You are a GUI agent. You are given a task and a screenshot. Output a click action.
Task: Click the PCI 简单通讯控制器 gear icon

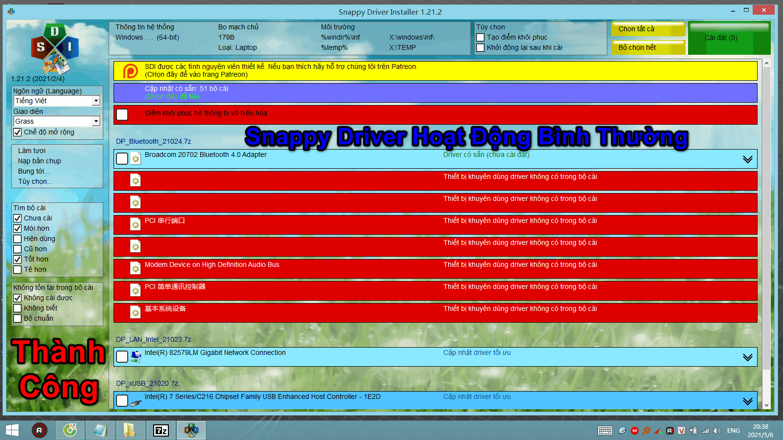coord(136,291)
